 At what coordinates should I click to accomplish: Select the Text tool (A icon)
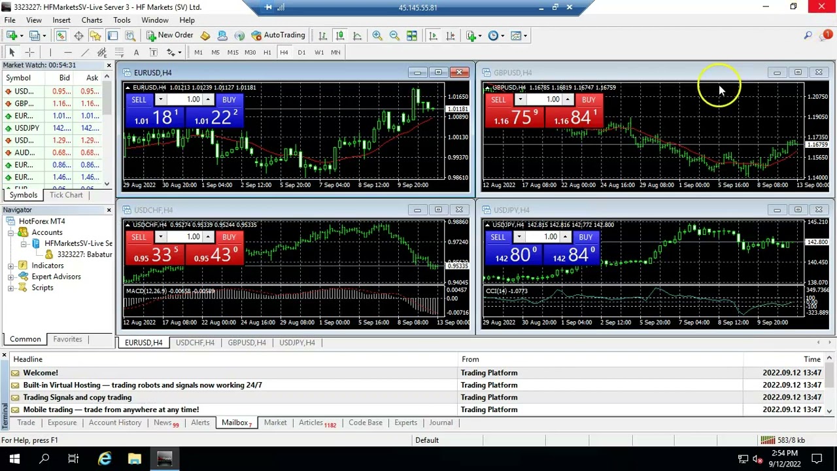click(x=136, y=52)
